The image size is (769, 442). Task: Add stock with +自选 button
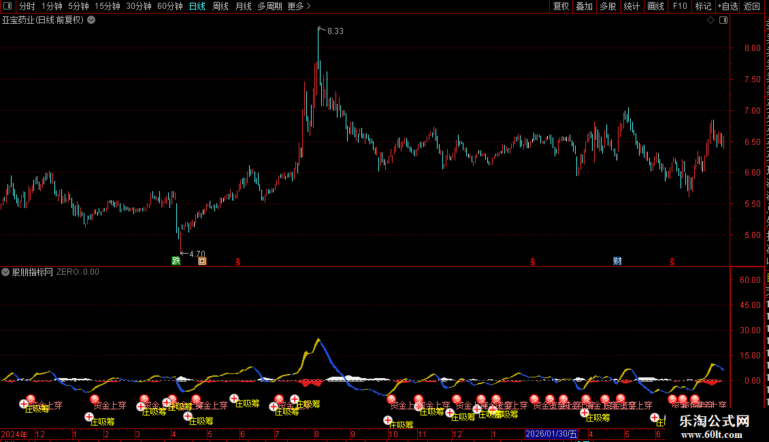tap(727, 6)
